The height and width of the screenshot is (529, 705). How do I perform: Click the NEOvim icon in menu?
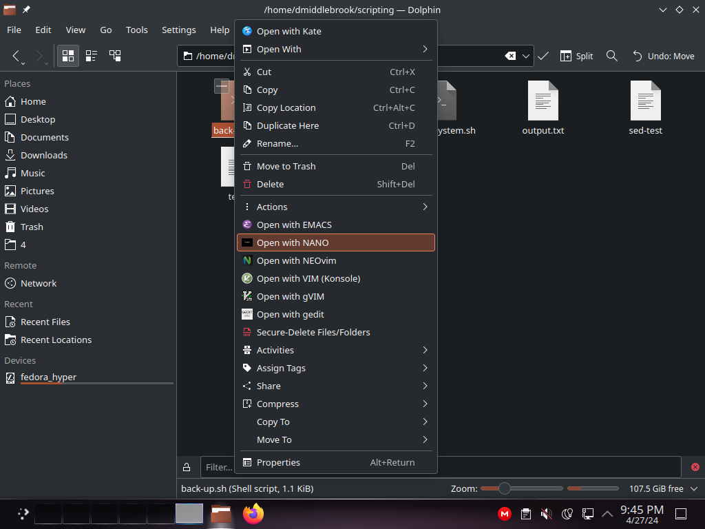pyautogui.click(x=247, y=261)
